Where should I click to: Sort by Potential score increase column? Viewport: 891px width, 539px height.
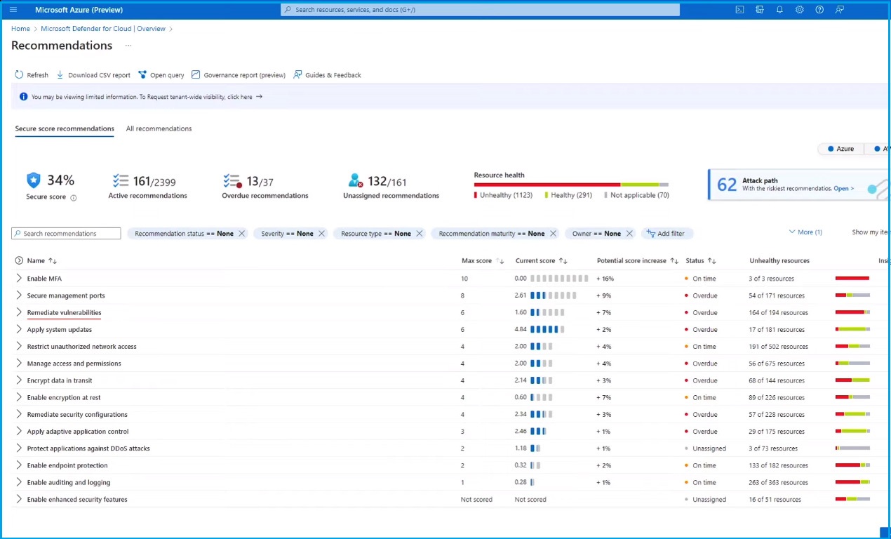tap(637, 260)
